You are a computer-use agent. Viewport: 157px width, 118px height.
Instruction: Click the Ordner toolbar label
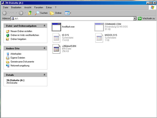click(x=58, y=13)
